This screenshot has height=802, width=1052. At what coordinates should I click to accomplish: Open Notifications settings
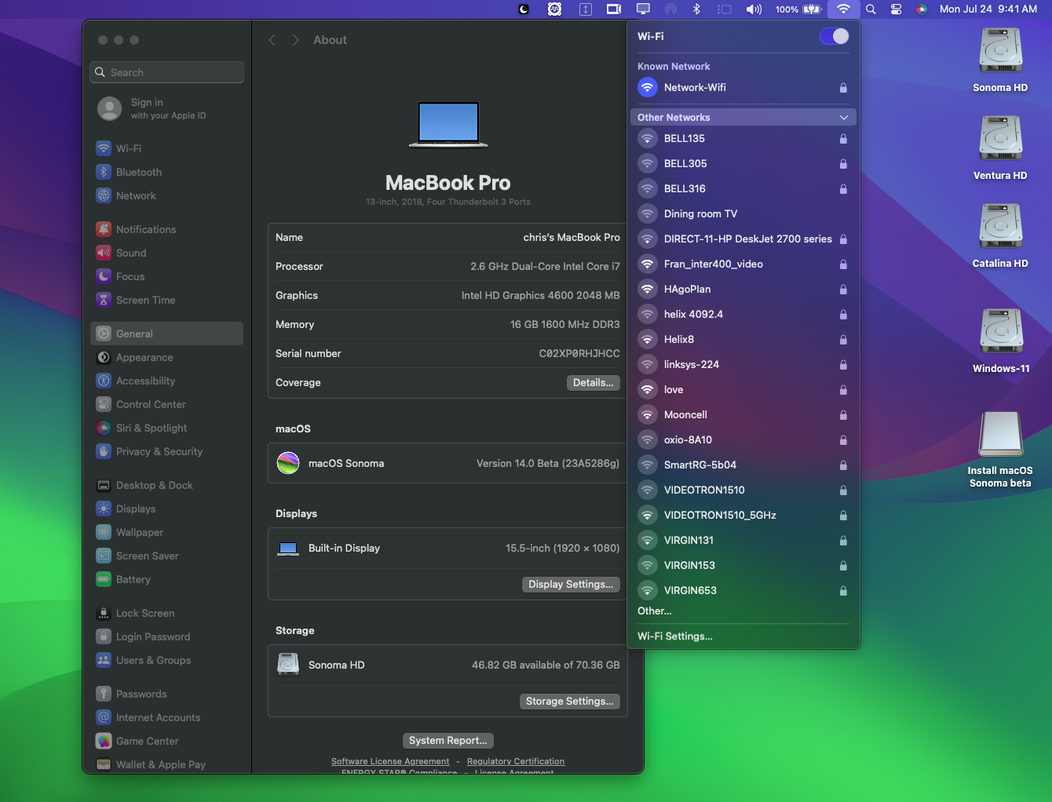[166, 229]
